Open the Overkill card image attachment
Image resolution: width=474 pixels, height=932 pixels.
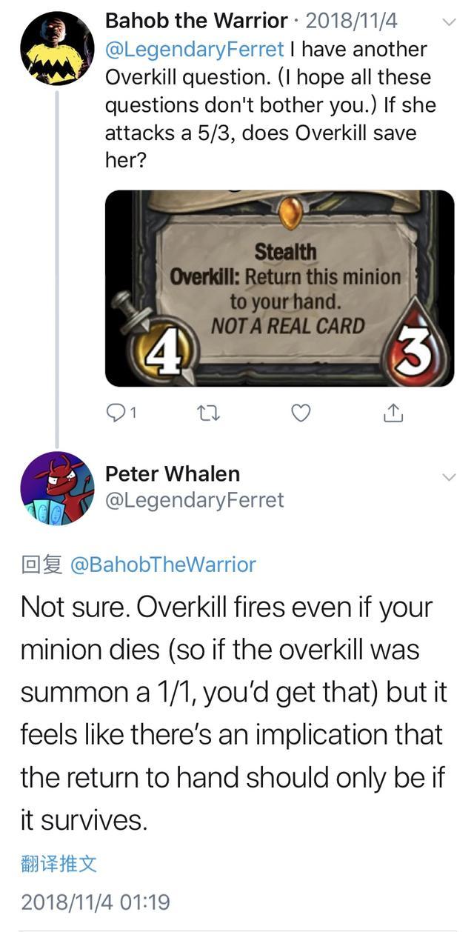click(x=279, y=288)
